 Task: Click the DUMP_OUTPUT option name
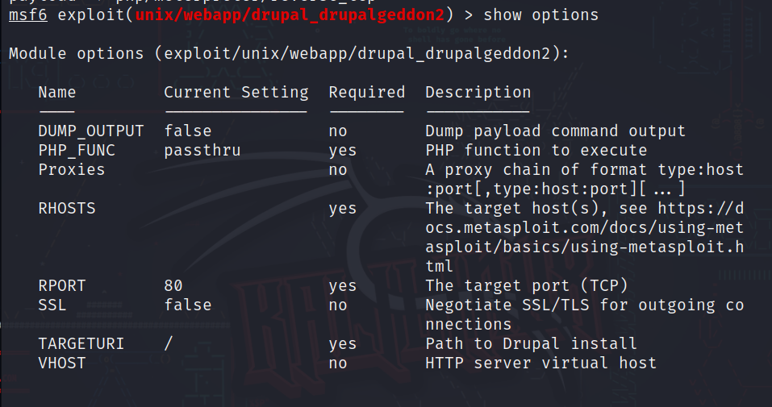tap(91, 131)
